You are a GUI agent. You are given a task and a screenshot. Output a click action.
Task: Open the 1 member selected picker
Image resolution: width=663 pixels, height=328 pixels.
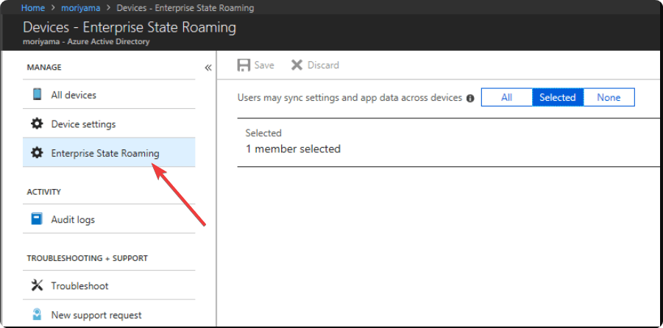coord(450,143)
